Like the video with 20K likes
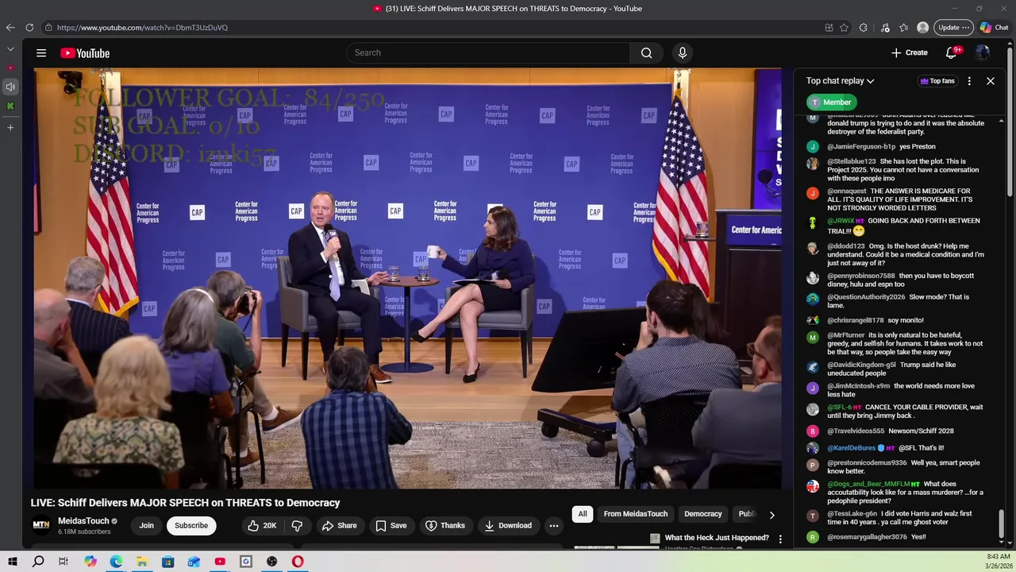Viewport: 1016px width, 572px height. pos(262,526)
